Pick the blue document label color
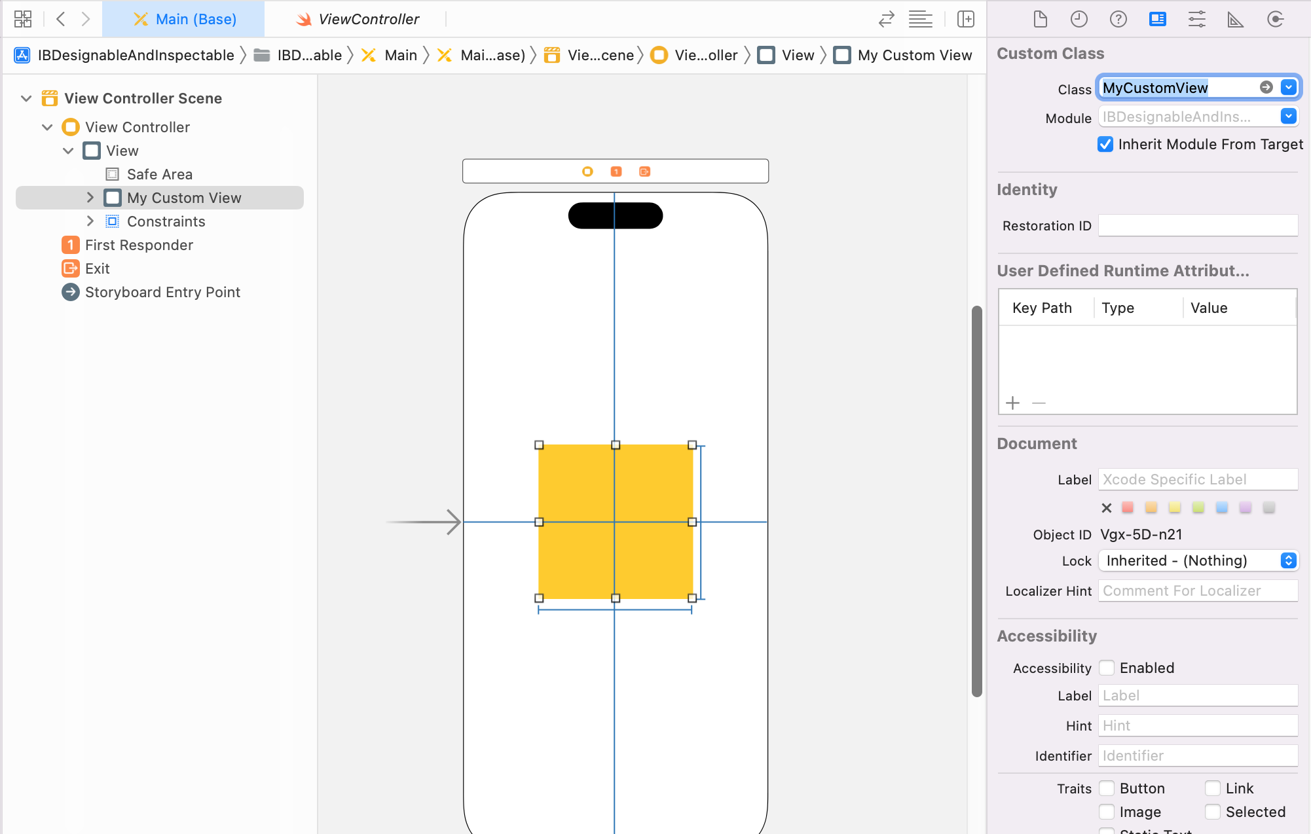The width and height of the screenshot is (1311, 834). tap(1222, 507)
